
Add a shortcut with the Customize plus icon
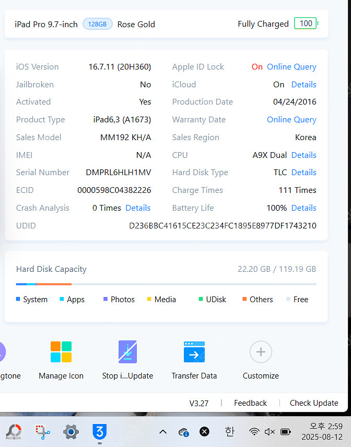(x=261, y=352)
